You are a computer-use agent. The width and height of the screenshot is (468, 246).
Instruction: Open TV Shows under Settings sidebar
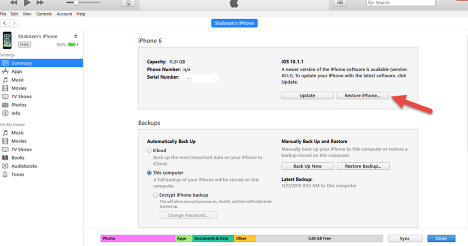coord(42,96)
